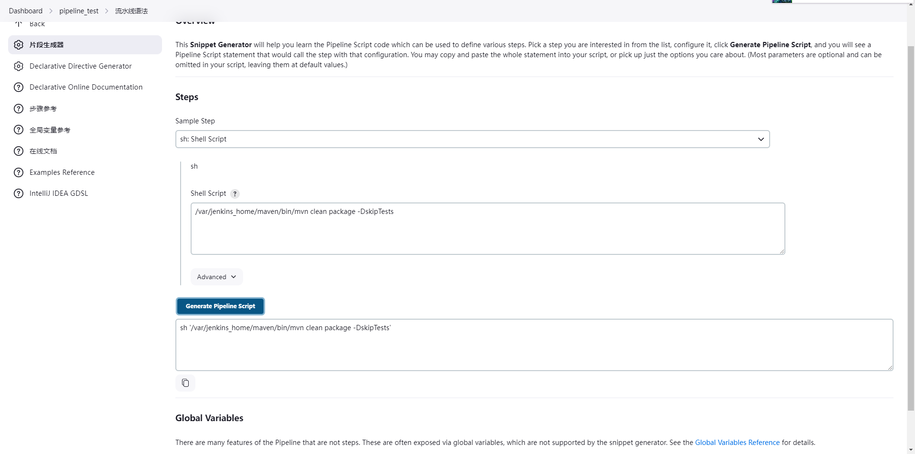This screenshot has height=454, width=915.
Task: Expand the Advanced options
Action: 217,277
